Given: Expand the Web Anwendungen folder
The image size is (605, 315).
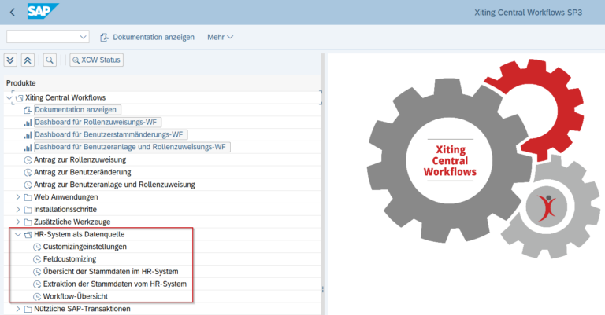Looking at the screenshot, I should coord(18,197).
